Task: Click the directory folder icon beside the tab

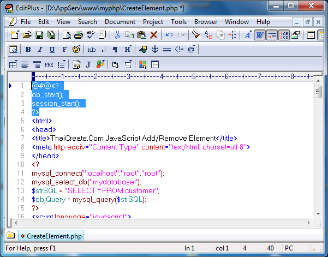Action: pyautogui.click(x=10, y=235)
